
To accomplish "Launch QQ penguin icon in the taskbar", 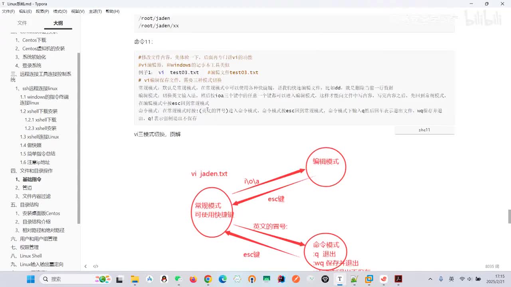I will [164, 279].
